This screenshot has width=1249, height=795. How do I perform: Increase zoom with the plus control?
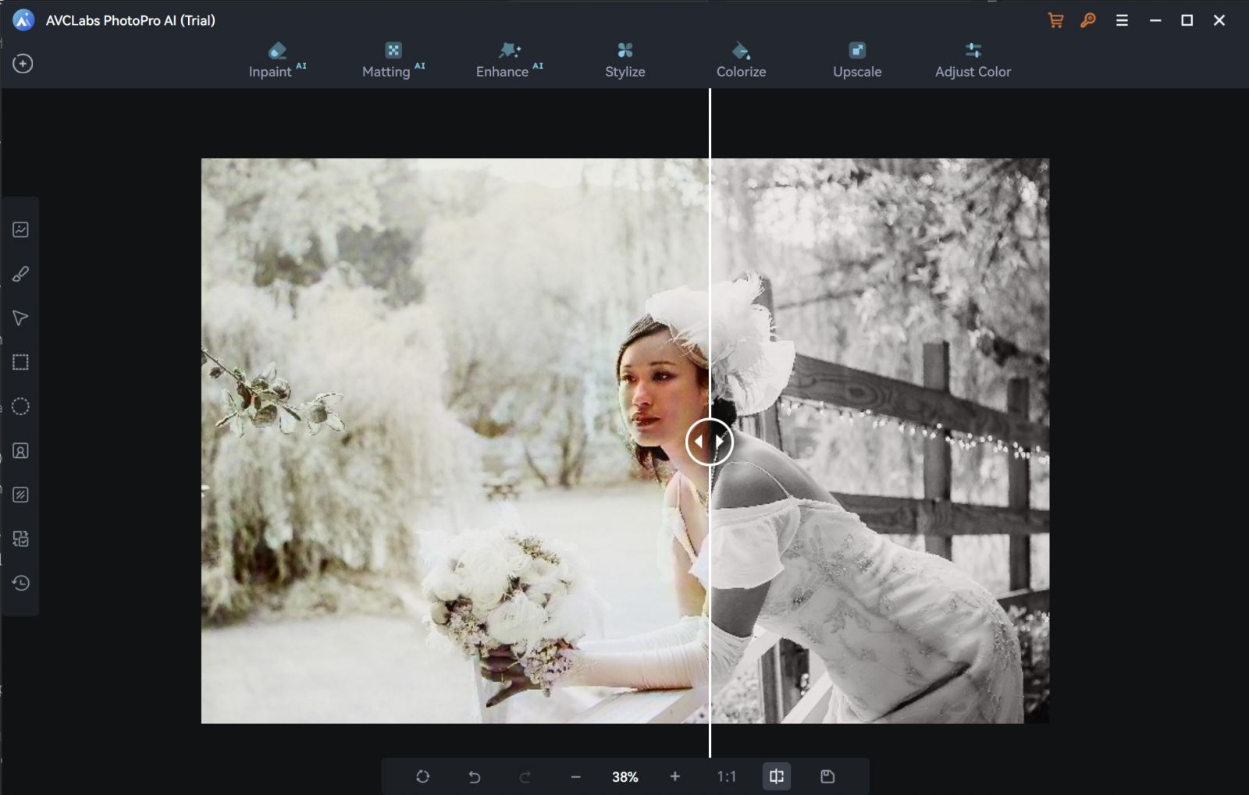(x=674, y=775)
